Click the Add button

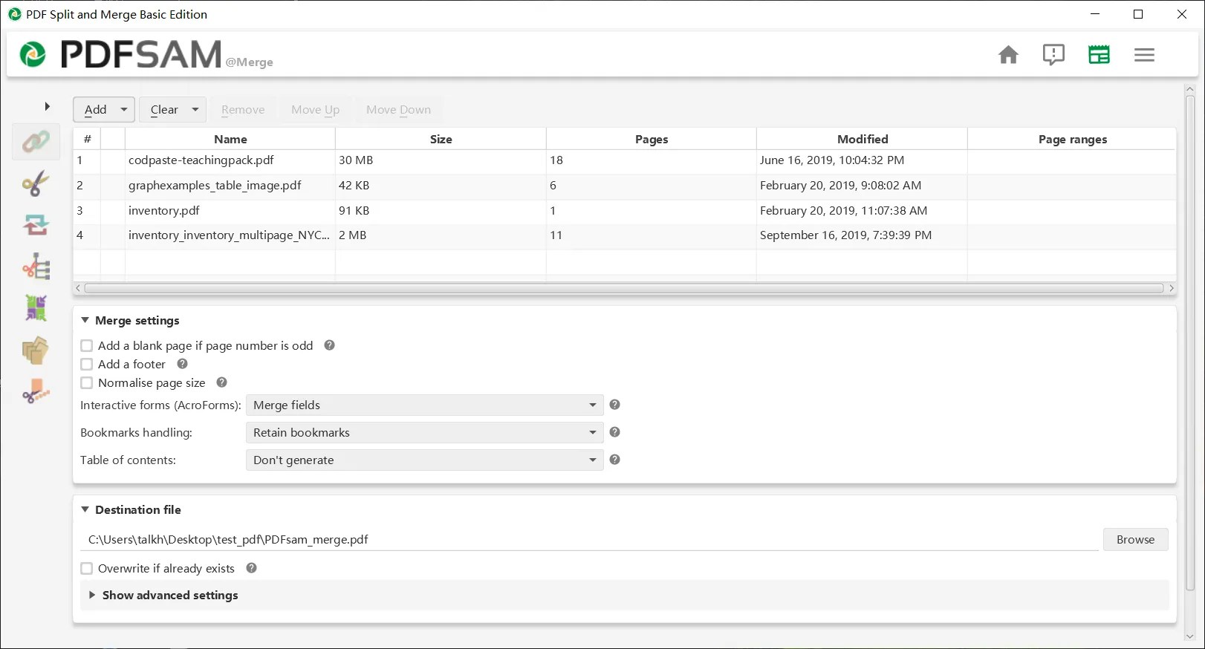tap(95, 109)
